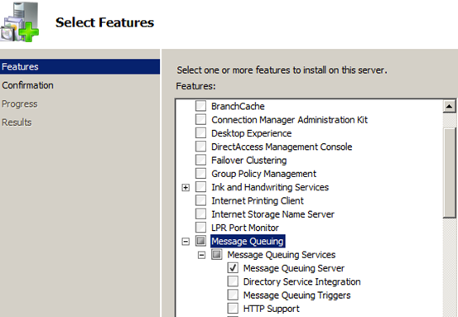Collapse Message Queuing Services subtree
Screen dimensions: 458x317
point(201,255)
